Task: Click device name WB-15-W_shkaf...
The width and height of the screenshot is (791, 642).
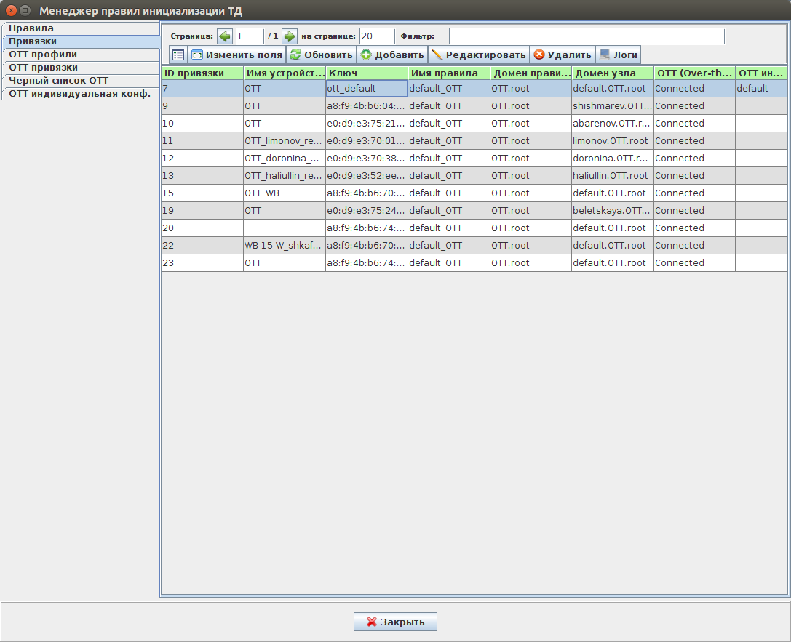Action: tap(285, 246)
